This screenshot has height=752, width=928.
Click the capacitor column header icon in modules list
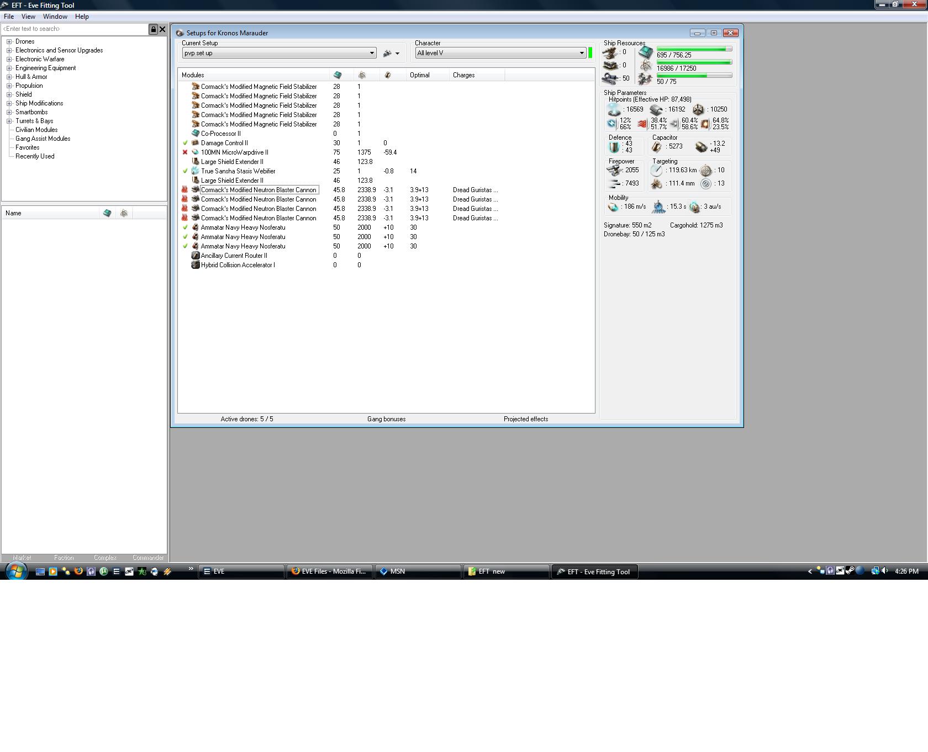click(x=388, y=75)
